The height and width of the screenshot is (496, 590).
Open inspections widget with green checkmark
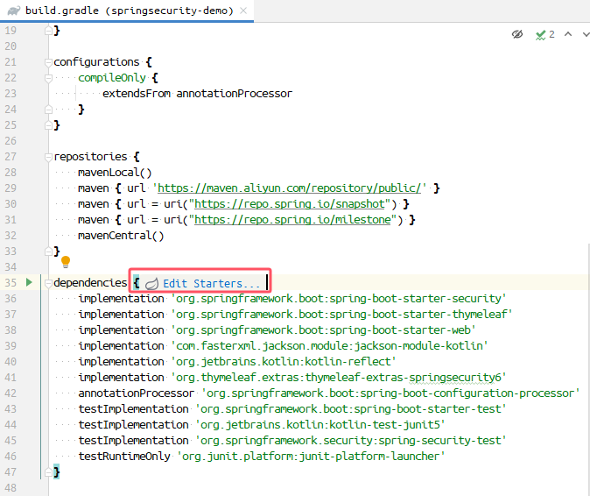point(544,35)
